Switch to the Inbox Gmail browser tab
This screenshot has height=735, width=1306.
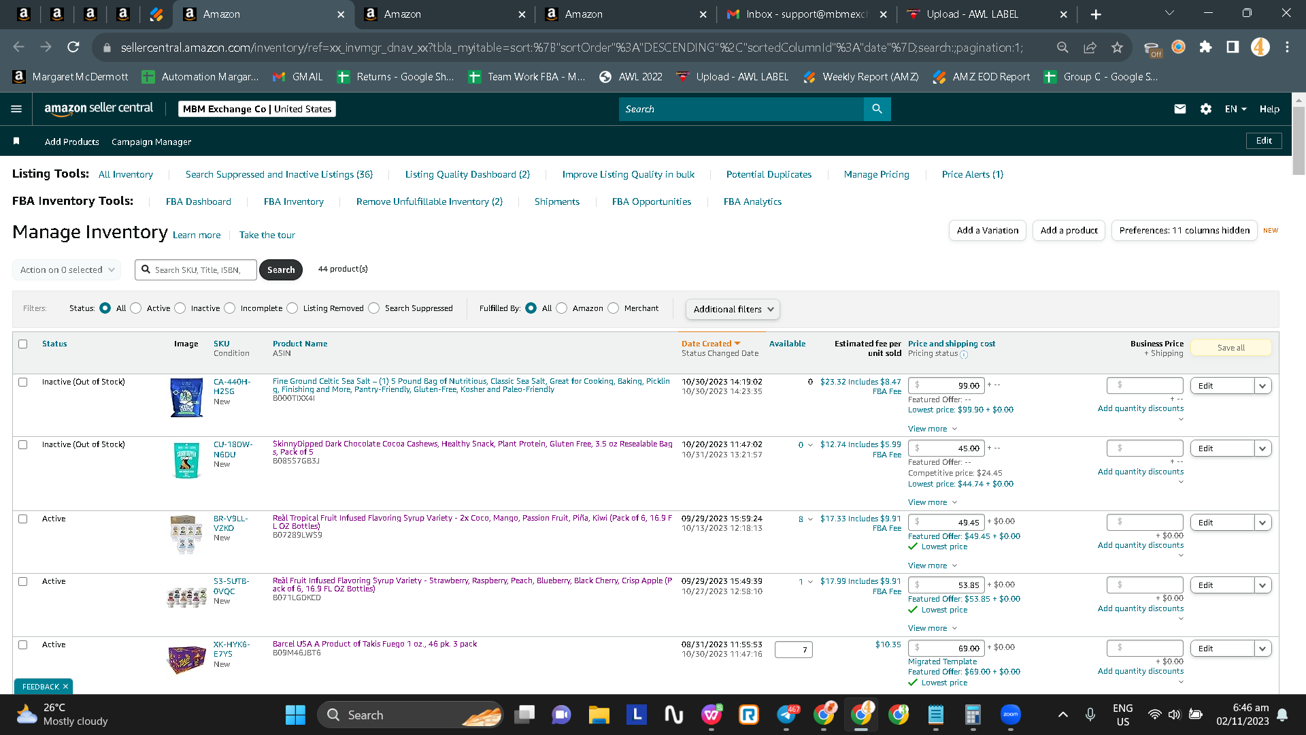click(806, 14)
